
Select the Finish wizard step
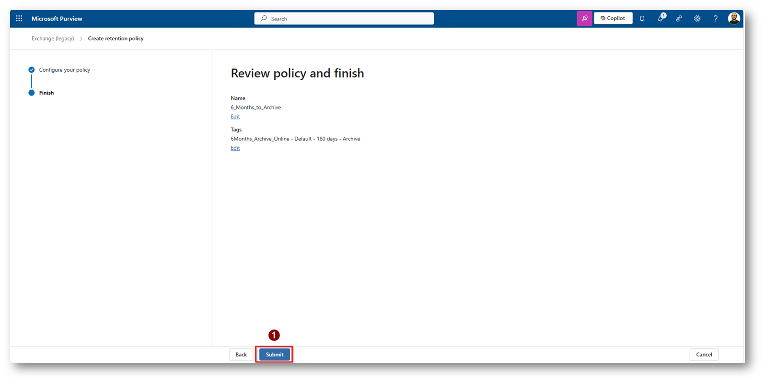(46, 93)
